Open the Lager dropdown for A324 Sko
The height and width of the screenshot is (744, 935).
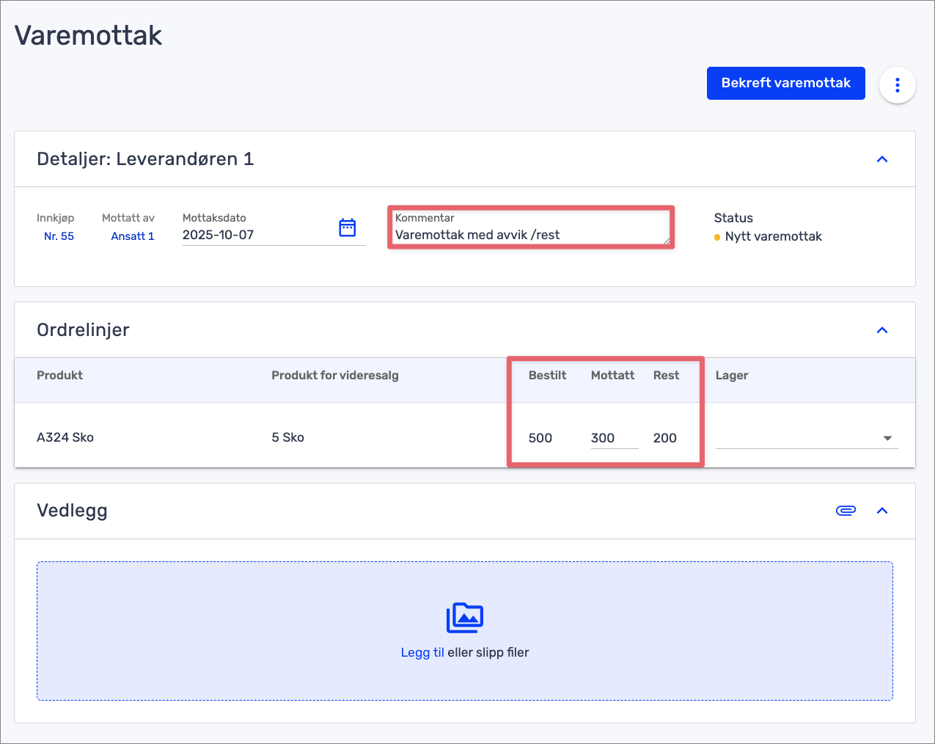pyautogui.click(x=807, y=438)
